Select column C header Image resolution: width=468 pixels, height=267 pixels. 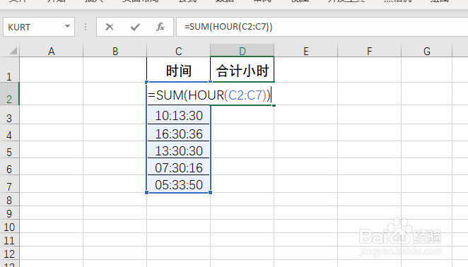point(178,51)
